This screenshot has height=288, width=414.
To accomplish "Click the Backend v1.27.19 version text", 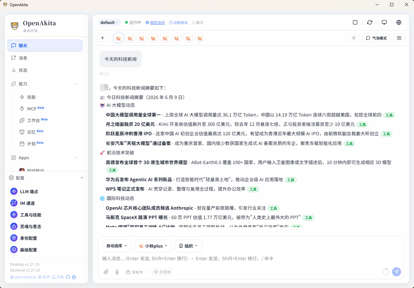I will (25, 270).
